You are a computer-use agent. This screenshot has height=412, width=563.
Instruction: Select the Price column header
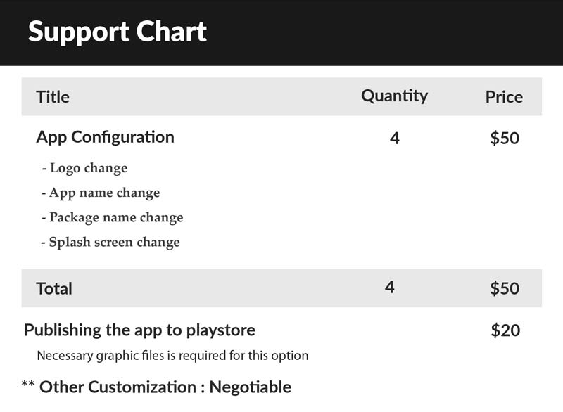tap(504, 97)
